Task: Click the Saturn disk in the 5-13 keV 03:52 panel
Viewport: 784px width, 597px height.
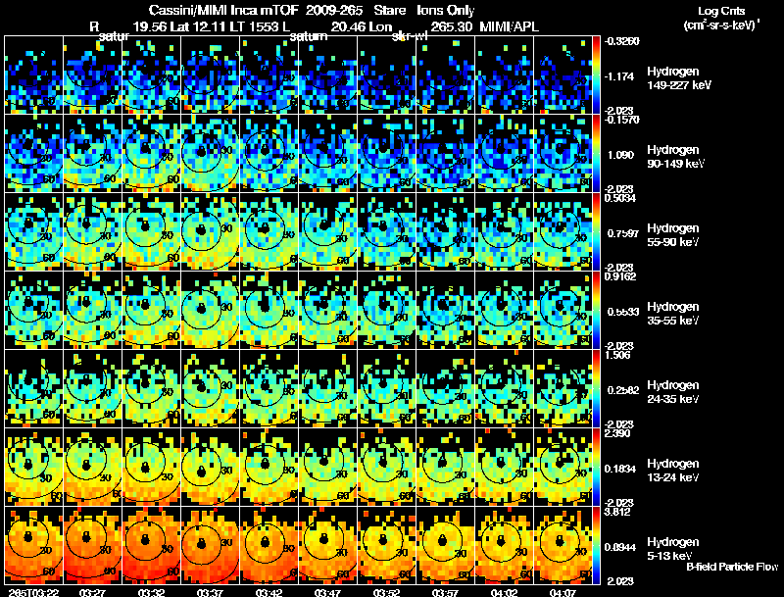Action: pos(383,540)
